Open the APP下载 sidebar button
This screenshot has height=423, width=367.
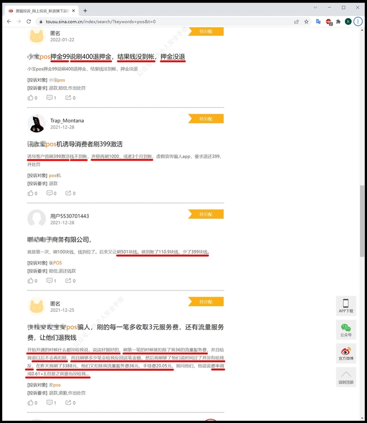point(346,306)
